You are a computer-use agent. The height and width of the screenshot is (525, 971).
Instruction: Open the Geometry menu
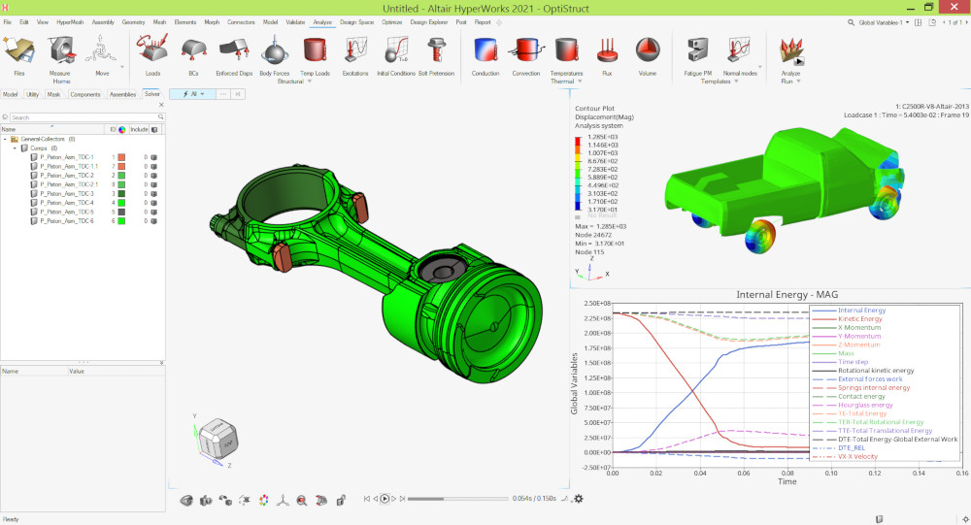(x=133, y=22)
